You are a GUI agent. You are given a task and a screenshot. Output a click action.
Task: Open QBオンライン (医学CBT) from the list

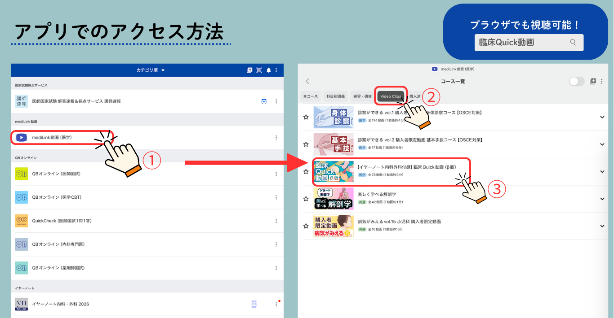(57, 197)
